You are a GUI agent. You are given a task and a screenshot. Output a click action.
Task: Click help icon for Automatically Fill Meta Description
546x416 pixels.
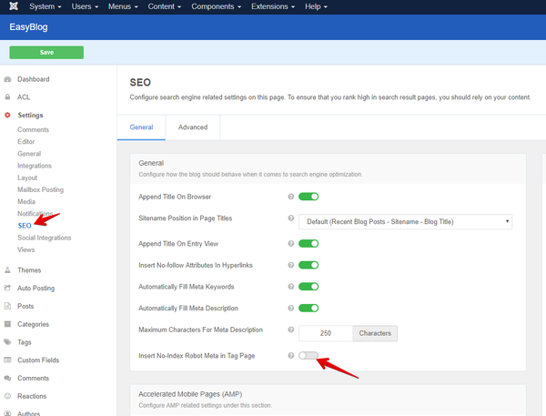(x=291, y=308)
